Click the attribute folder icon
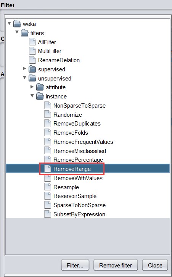172x277 pixels. tap(40, 87)
